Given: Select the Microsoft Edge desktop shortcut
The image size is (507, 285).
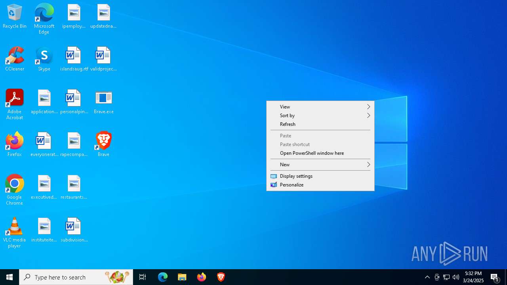Looking at the screenshot, I should pos(44,19).
